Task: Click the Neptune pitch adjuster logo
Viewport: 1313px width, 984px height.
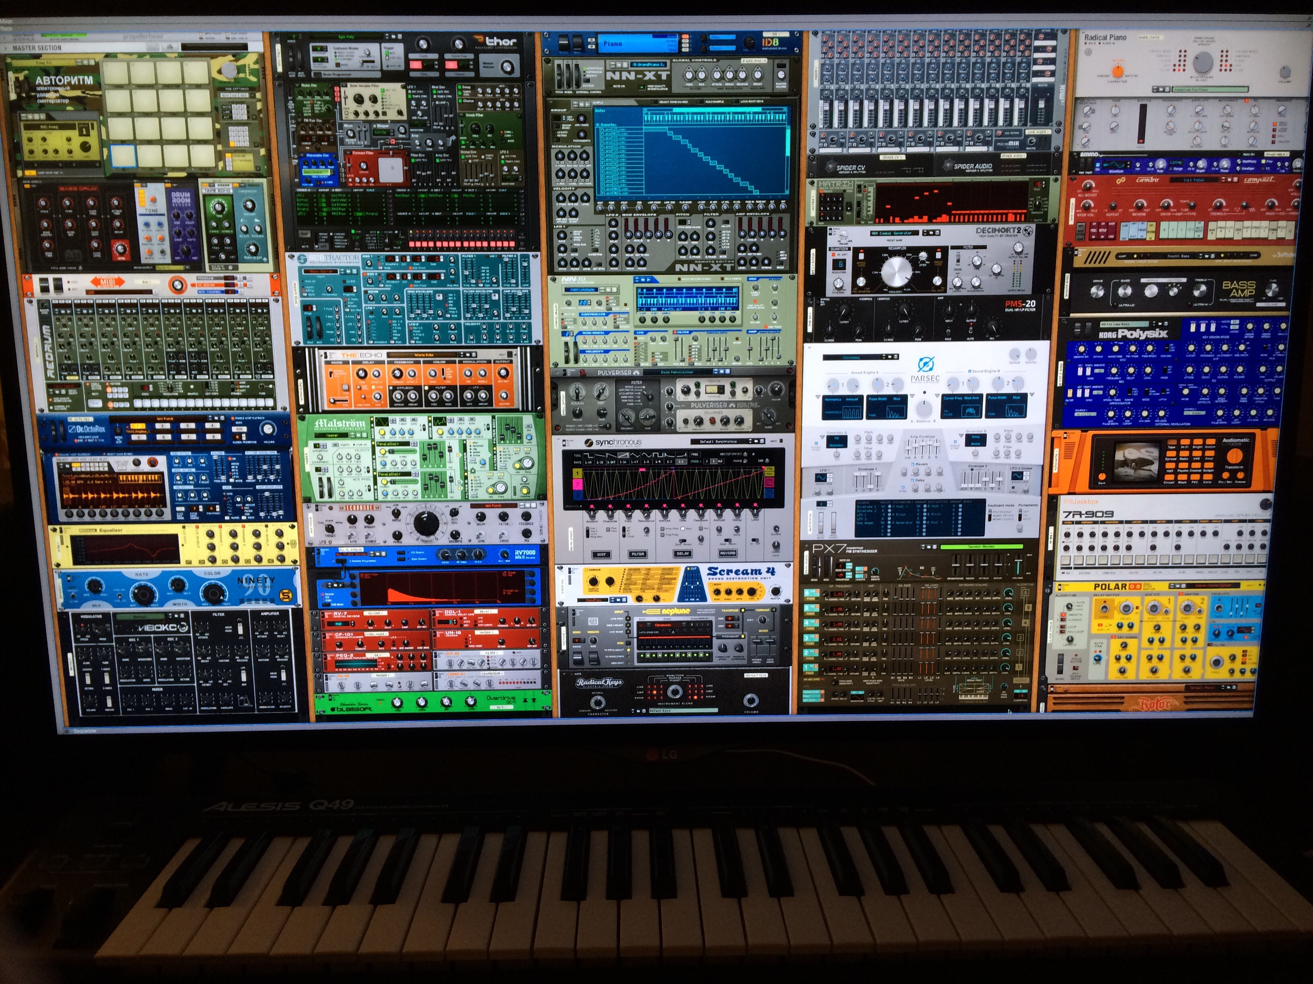Action: (667, 611)
